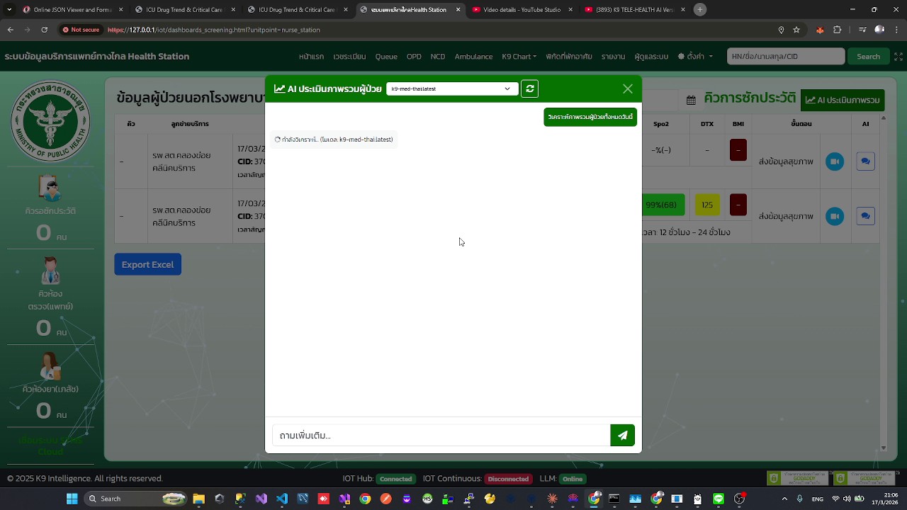Open AI chat for second patient row
The image size is (907, 510).
click(865, 216)
